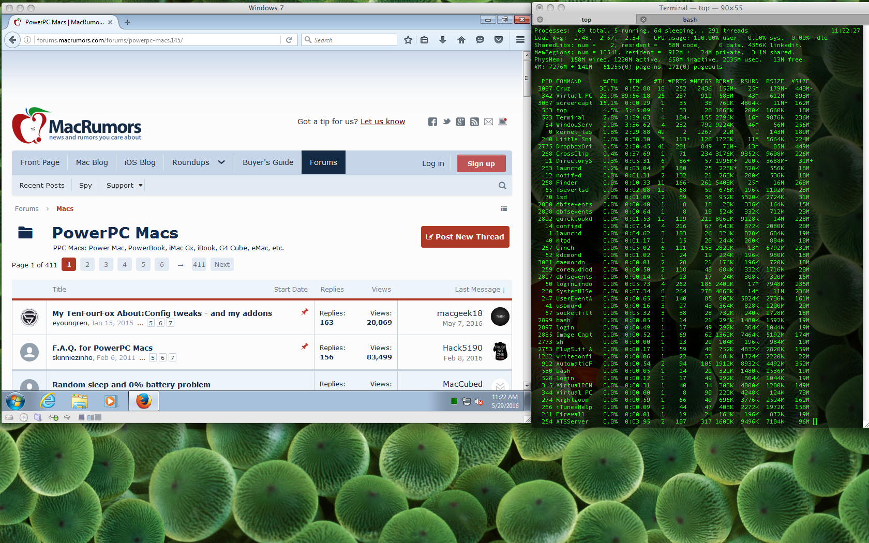Screen dimensions: 869x543
Task: Open the Firefox hamburger menu
Action: (x=520, y=40)
